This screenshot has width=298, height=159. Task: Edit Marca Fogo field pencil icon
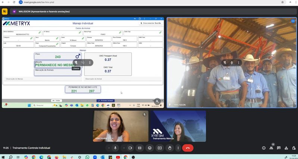click(x=120, y=32)
